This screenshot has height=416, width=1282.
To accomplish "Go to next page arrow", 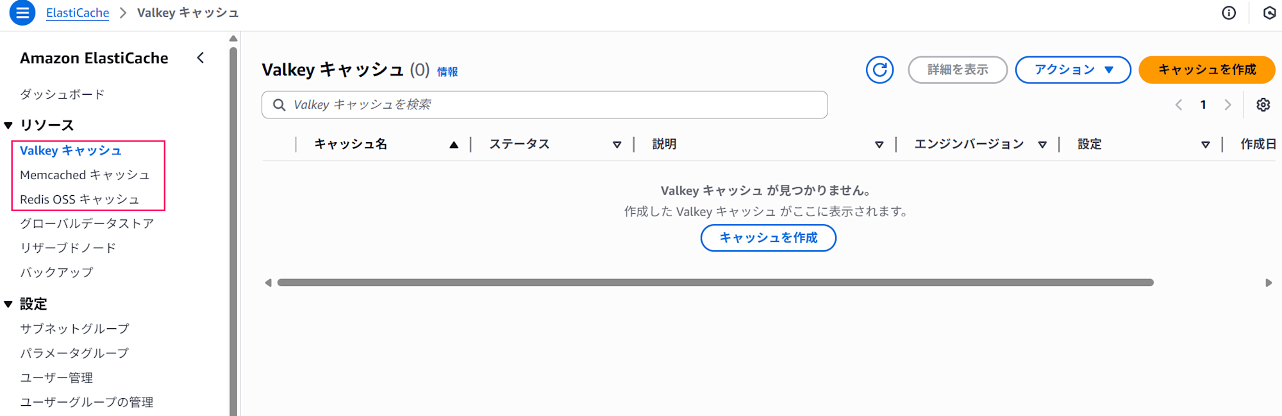I will [1228, 105].
